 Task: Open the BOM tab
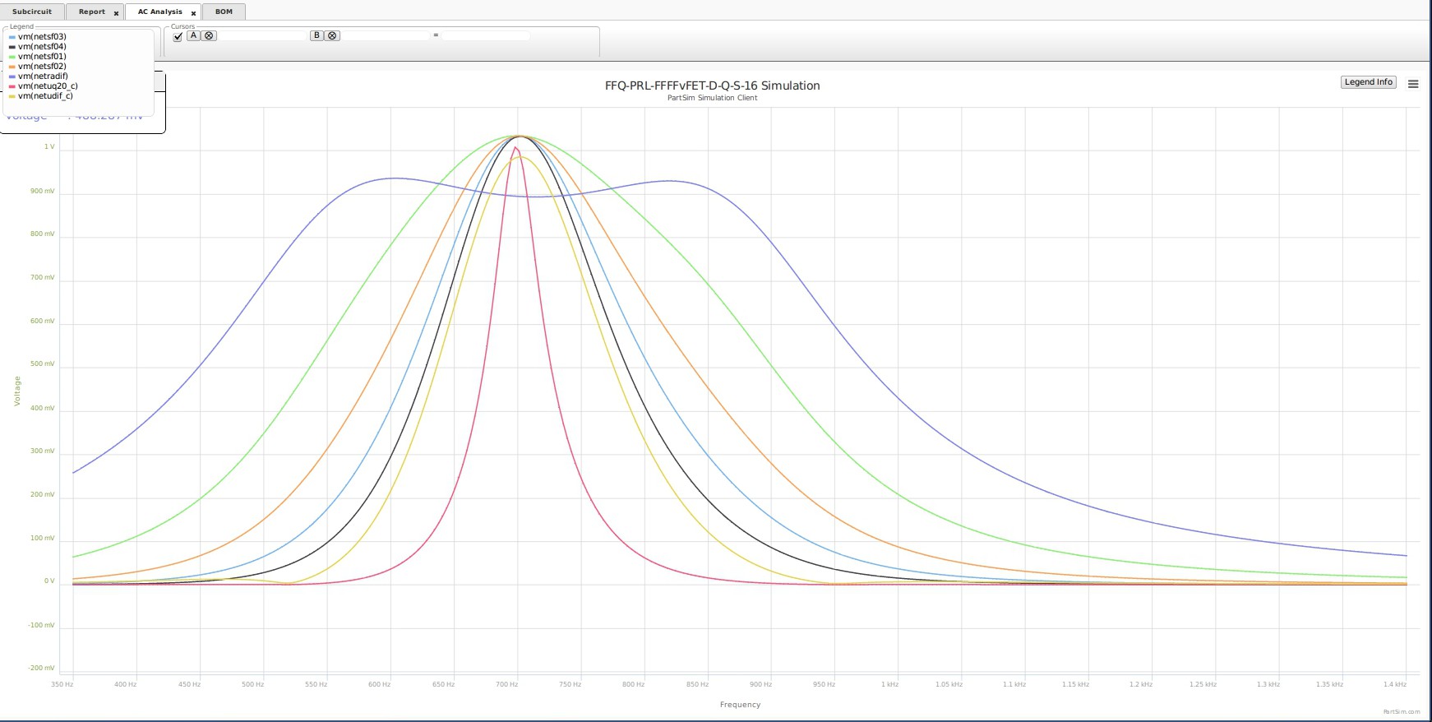pyautogui.click(x=224, y=12)
